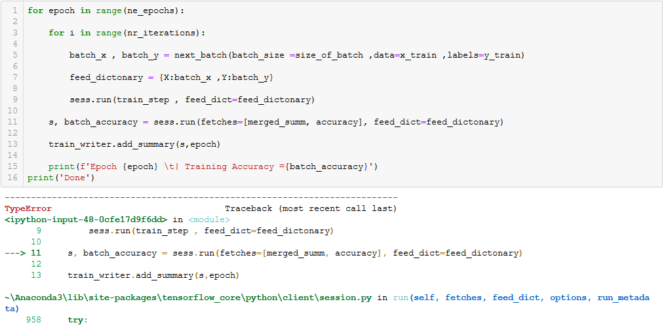The image size is (670, 327).
Task: Click traceback line 9 sess.run(train_step
Action: coord(211,231)
